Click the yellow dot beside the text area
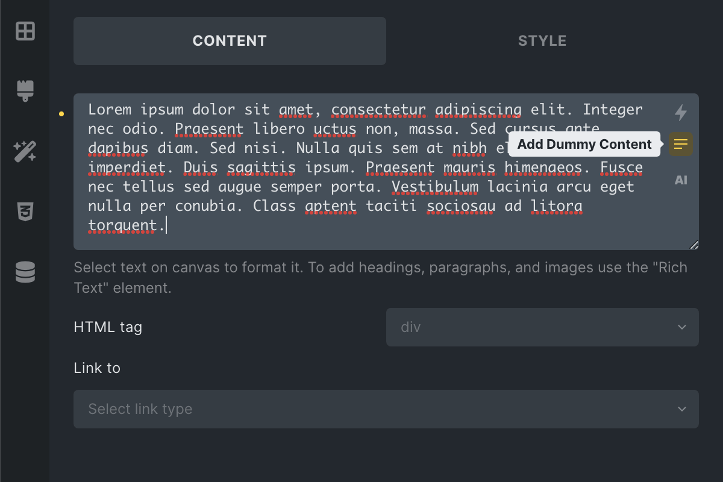 point(61,113)
